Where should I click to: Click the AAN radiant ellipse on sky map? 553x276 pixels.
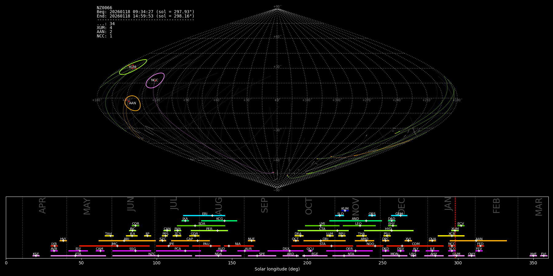point(132,103)
